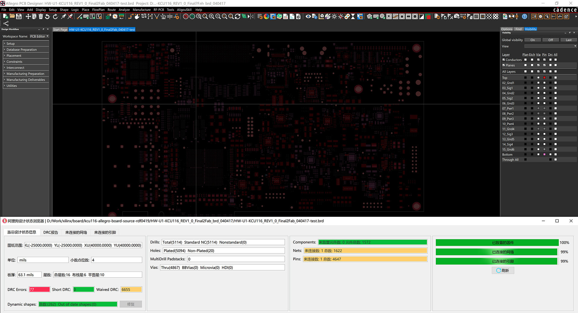This screenshot has width=578, height=313.
Task: Toggle 02_Gnd1 layer Via checkbox
Action: coord(538,83)
